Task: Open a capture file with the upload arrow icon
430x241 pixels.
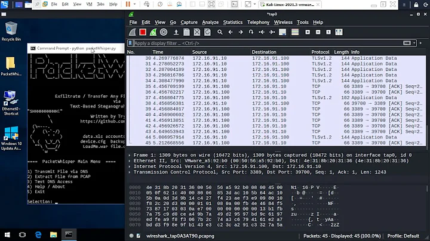Action: [176, 32]
